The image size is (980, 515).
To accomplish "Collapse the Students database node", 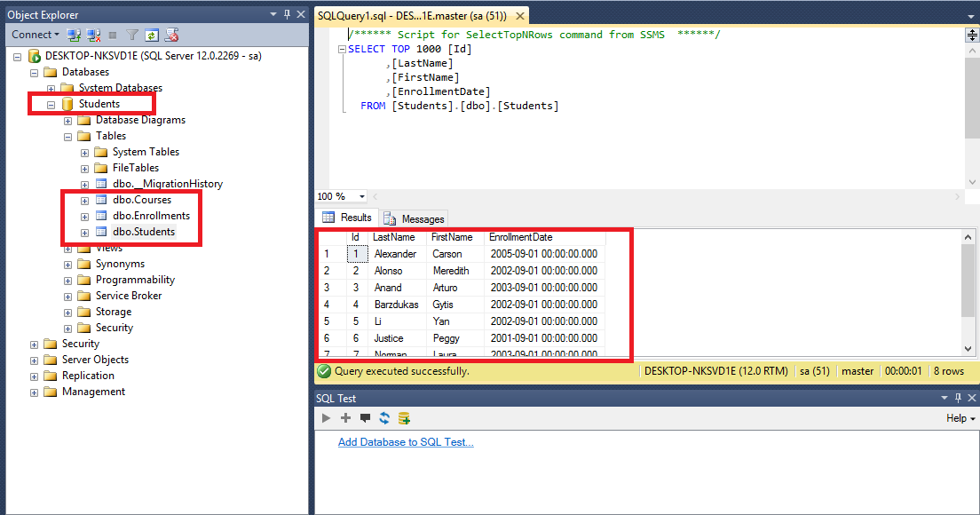I will tap(52, 103).
